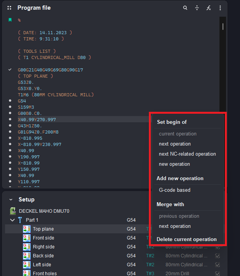The image size is (240, 276).
Task: Click the panel drag-handle dots icon
Action: pyautogui.click(x=9, y=8)
